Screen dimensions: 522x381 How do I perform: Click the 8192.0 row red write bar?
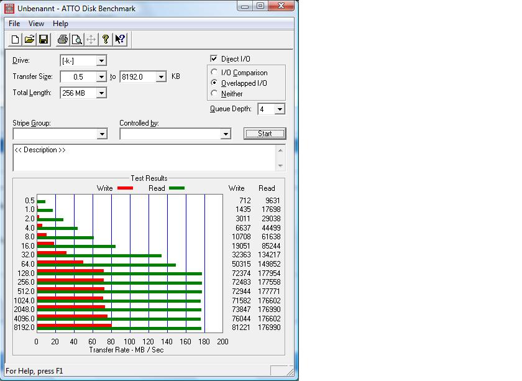[x=74, y=326]
